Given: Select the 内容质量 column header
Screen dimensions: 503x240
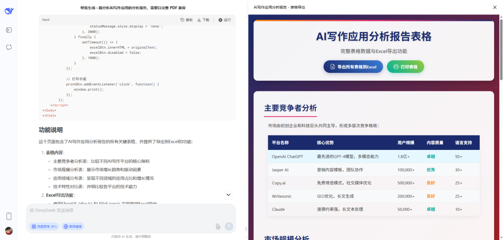Looking at the screenshot, I should pyautogui.click(x=435, y=143).
